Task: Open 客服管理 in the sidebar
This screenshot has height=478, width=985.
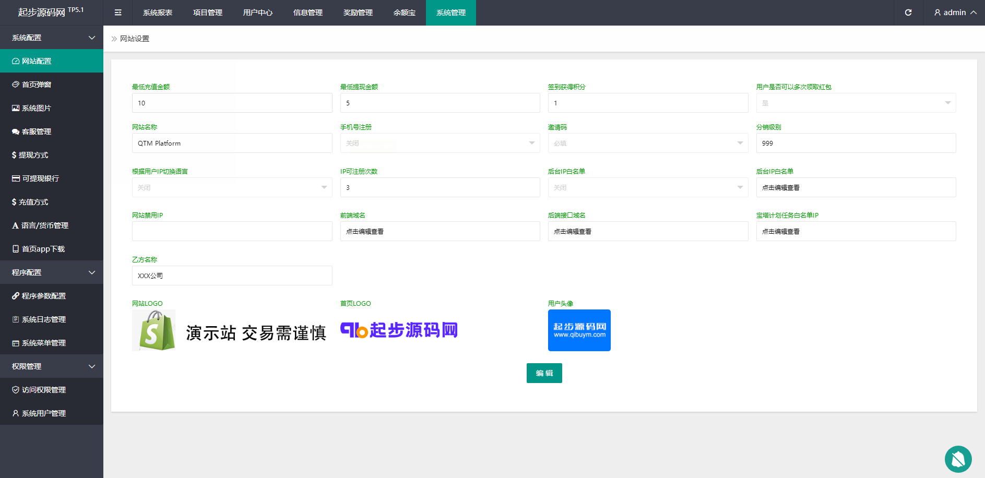Action: coord(37,132)
